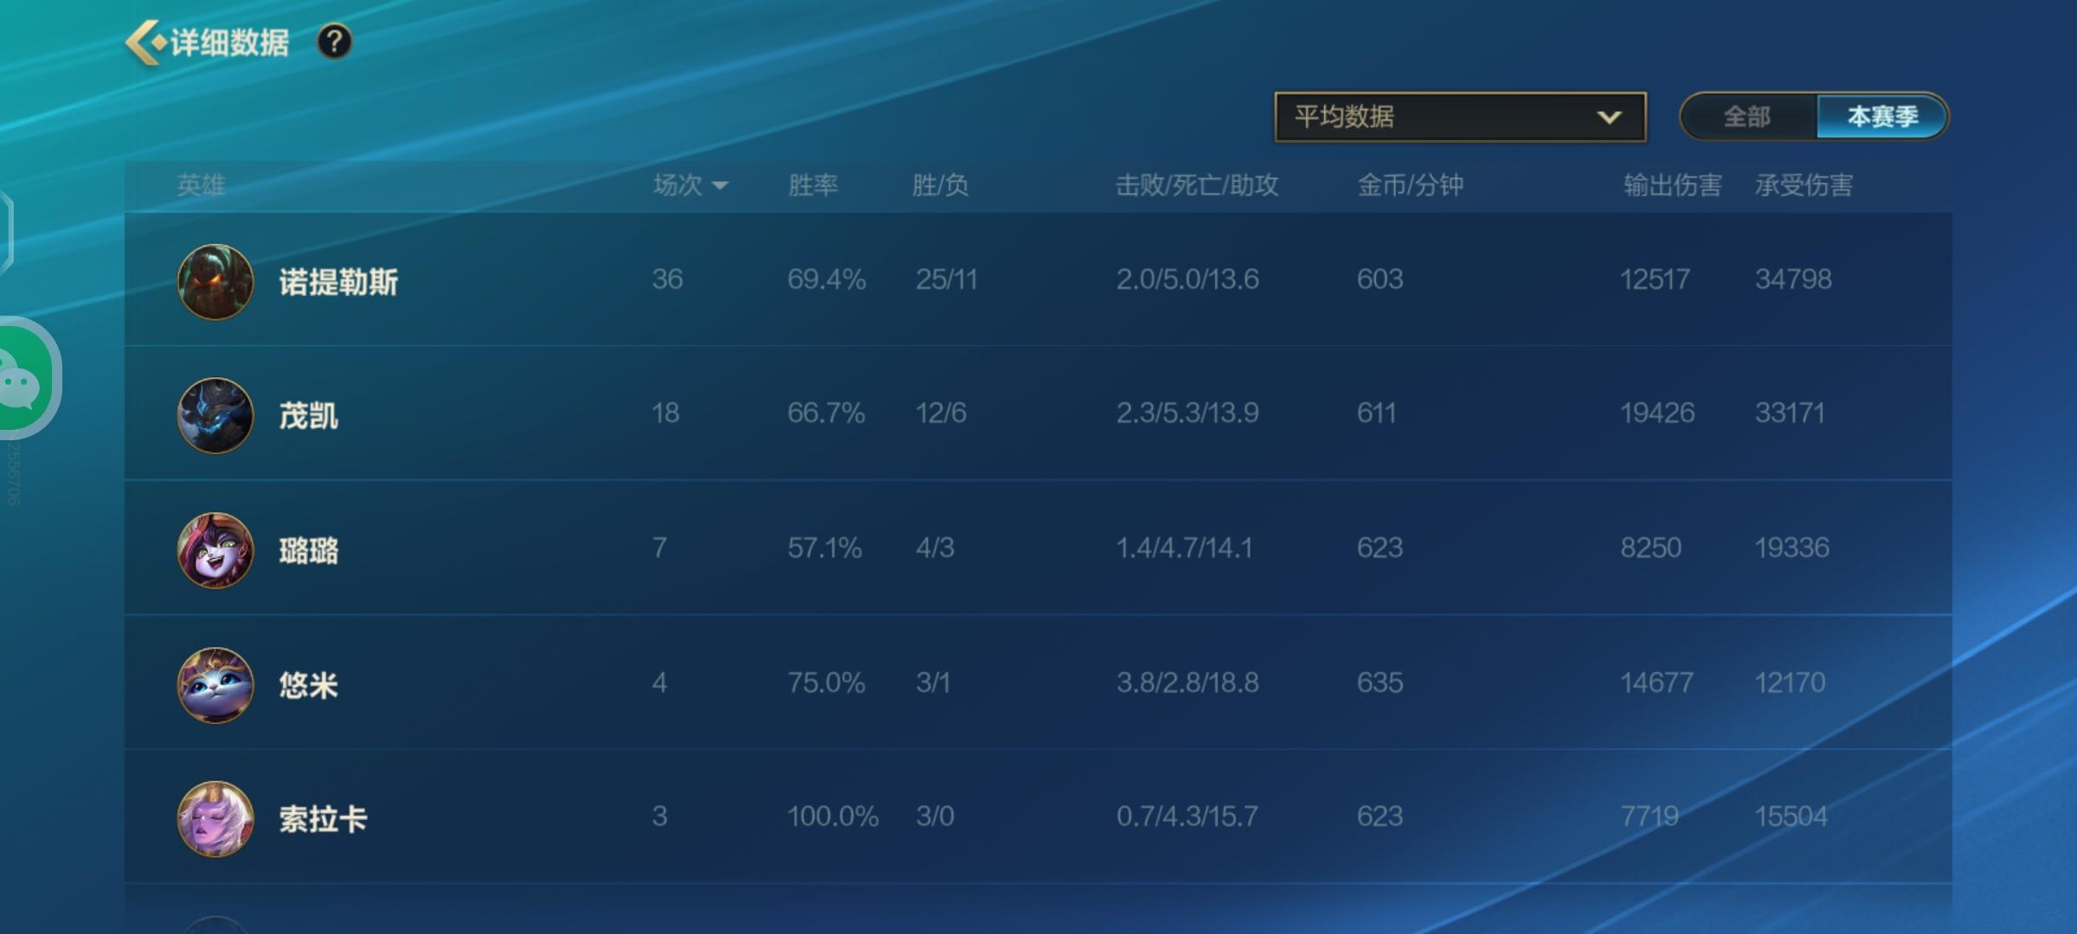The height and width of the screenshot is (934, 2077).
Task: Click the KDA value 3.8/2.8/18.8
Action: coord(1187,682)
